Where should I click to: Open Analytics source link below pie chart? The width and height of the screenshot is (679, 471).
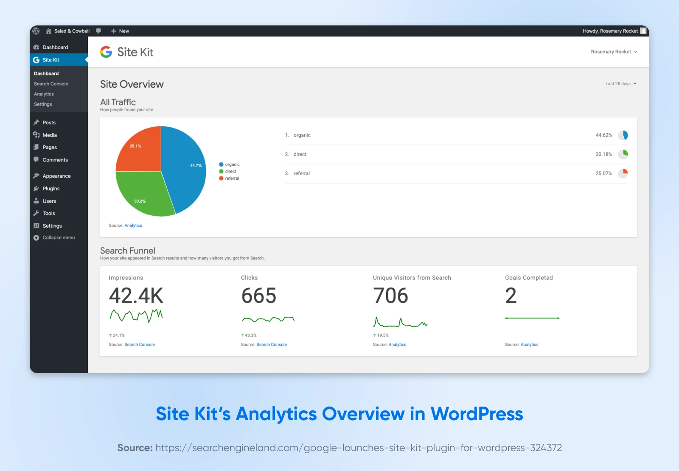(133, 226)
